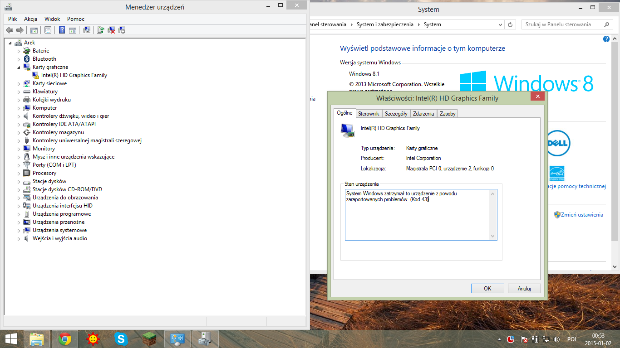Image resolution: width=620 pixels, height=348 pixels.
Task: Expand the Monitory tree node
Action: click(x=19, y=149)
